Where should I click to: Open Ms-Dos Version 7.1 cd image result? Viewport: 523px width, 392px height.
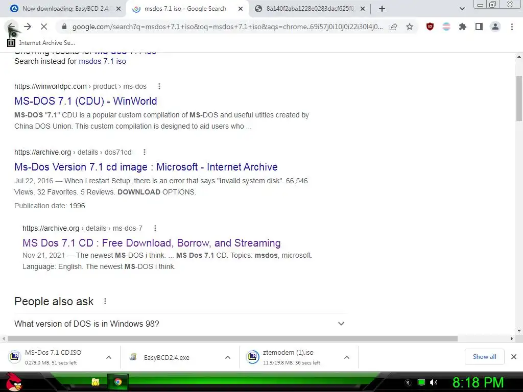[x=146, y=167]
